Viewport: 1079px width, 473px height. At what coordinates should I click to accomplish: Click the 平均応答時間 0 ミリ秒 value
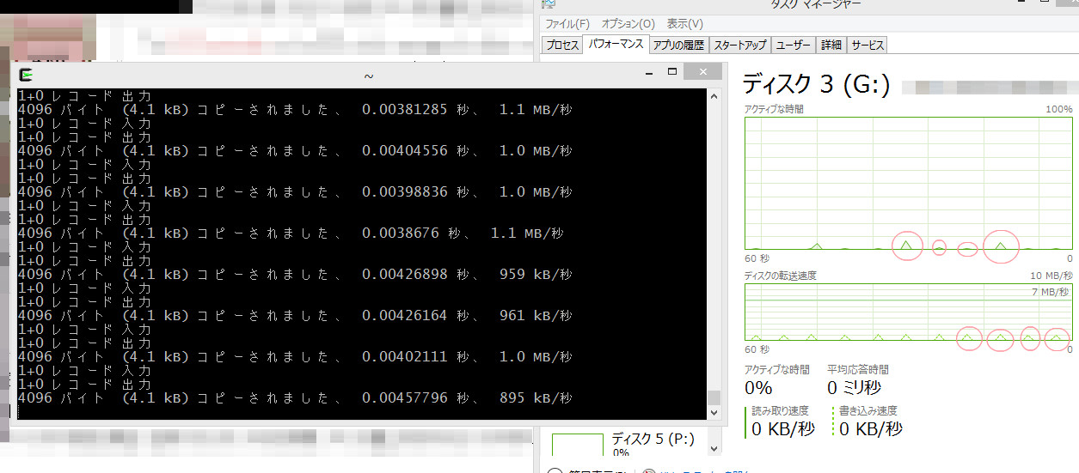[854, 388]
